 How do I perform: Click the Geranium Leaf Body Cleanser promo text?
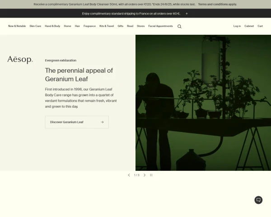click(x=115, y=5)
